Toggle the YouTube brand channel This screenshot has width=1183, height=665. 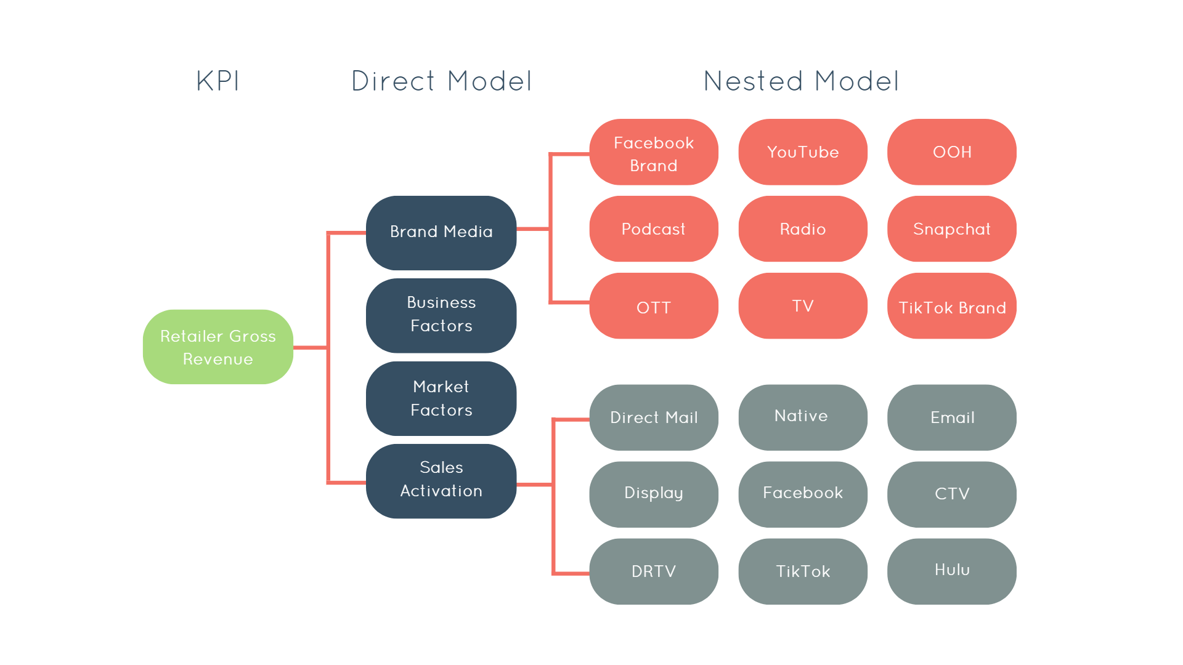(x=803, y=152)
